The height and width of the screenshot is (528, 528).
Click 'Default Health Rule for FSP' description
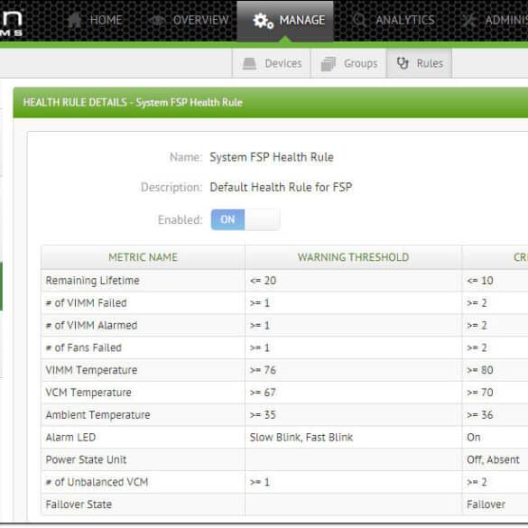point(282,187)
